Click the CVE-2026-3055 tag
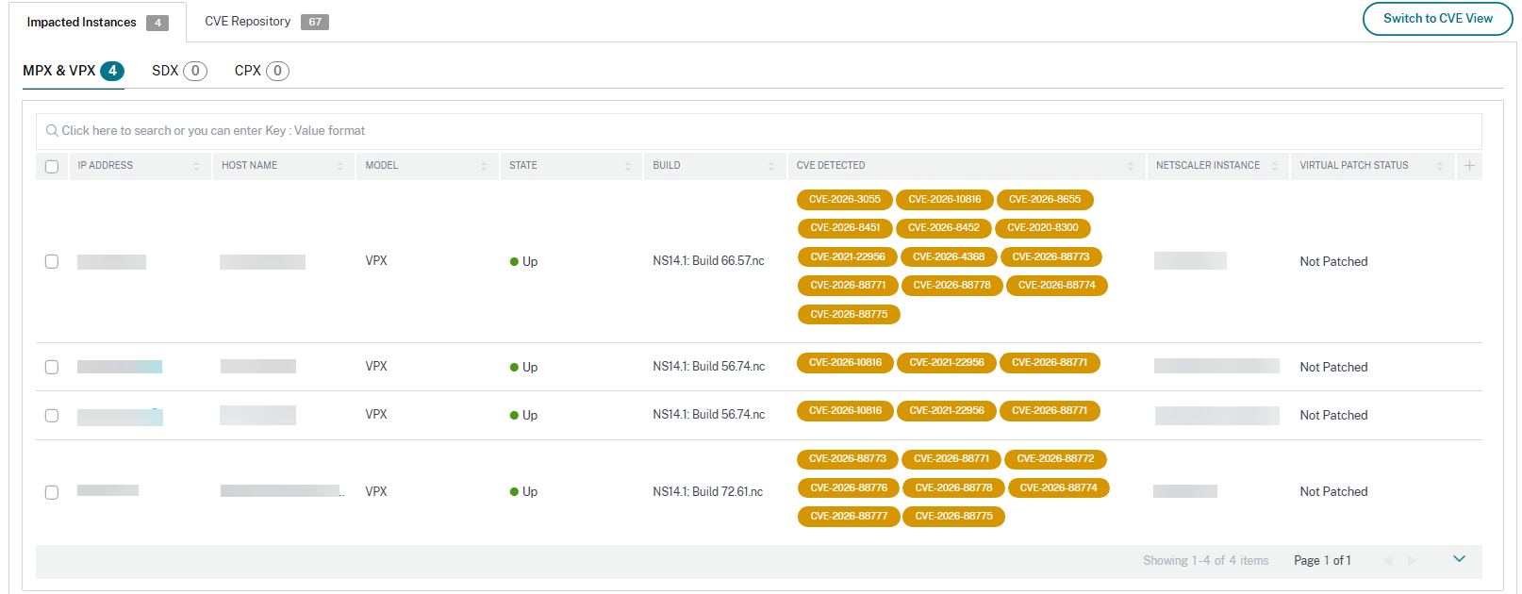Viewport: 1522px width, 594px height. click(845, 200)
